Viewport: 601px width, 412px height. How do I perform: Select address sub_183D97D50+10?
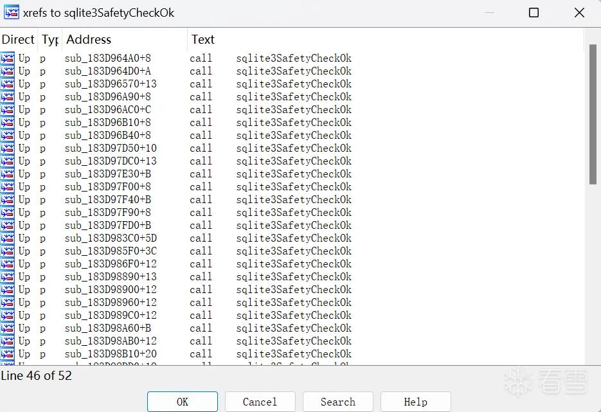(111, 148)
